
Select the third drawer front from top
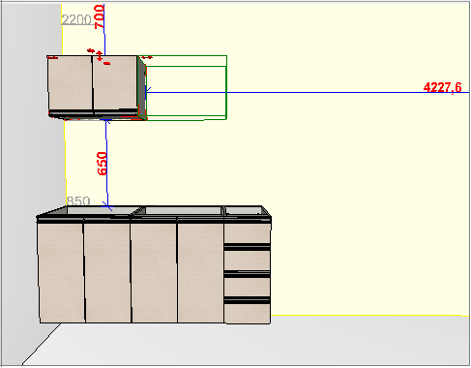248,287
